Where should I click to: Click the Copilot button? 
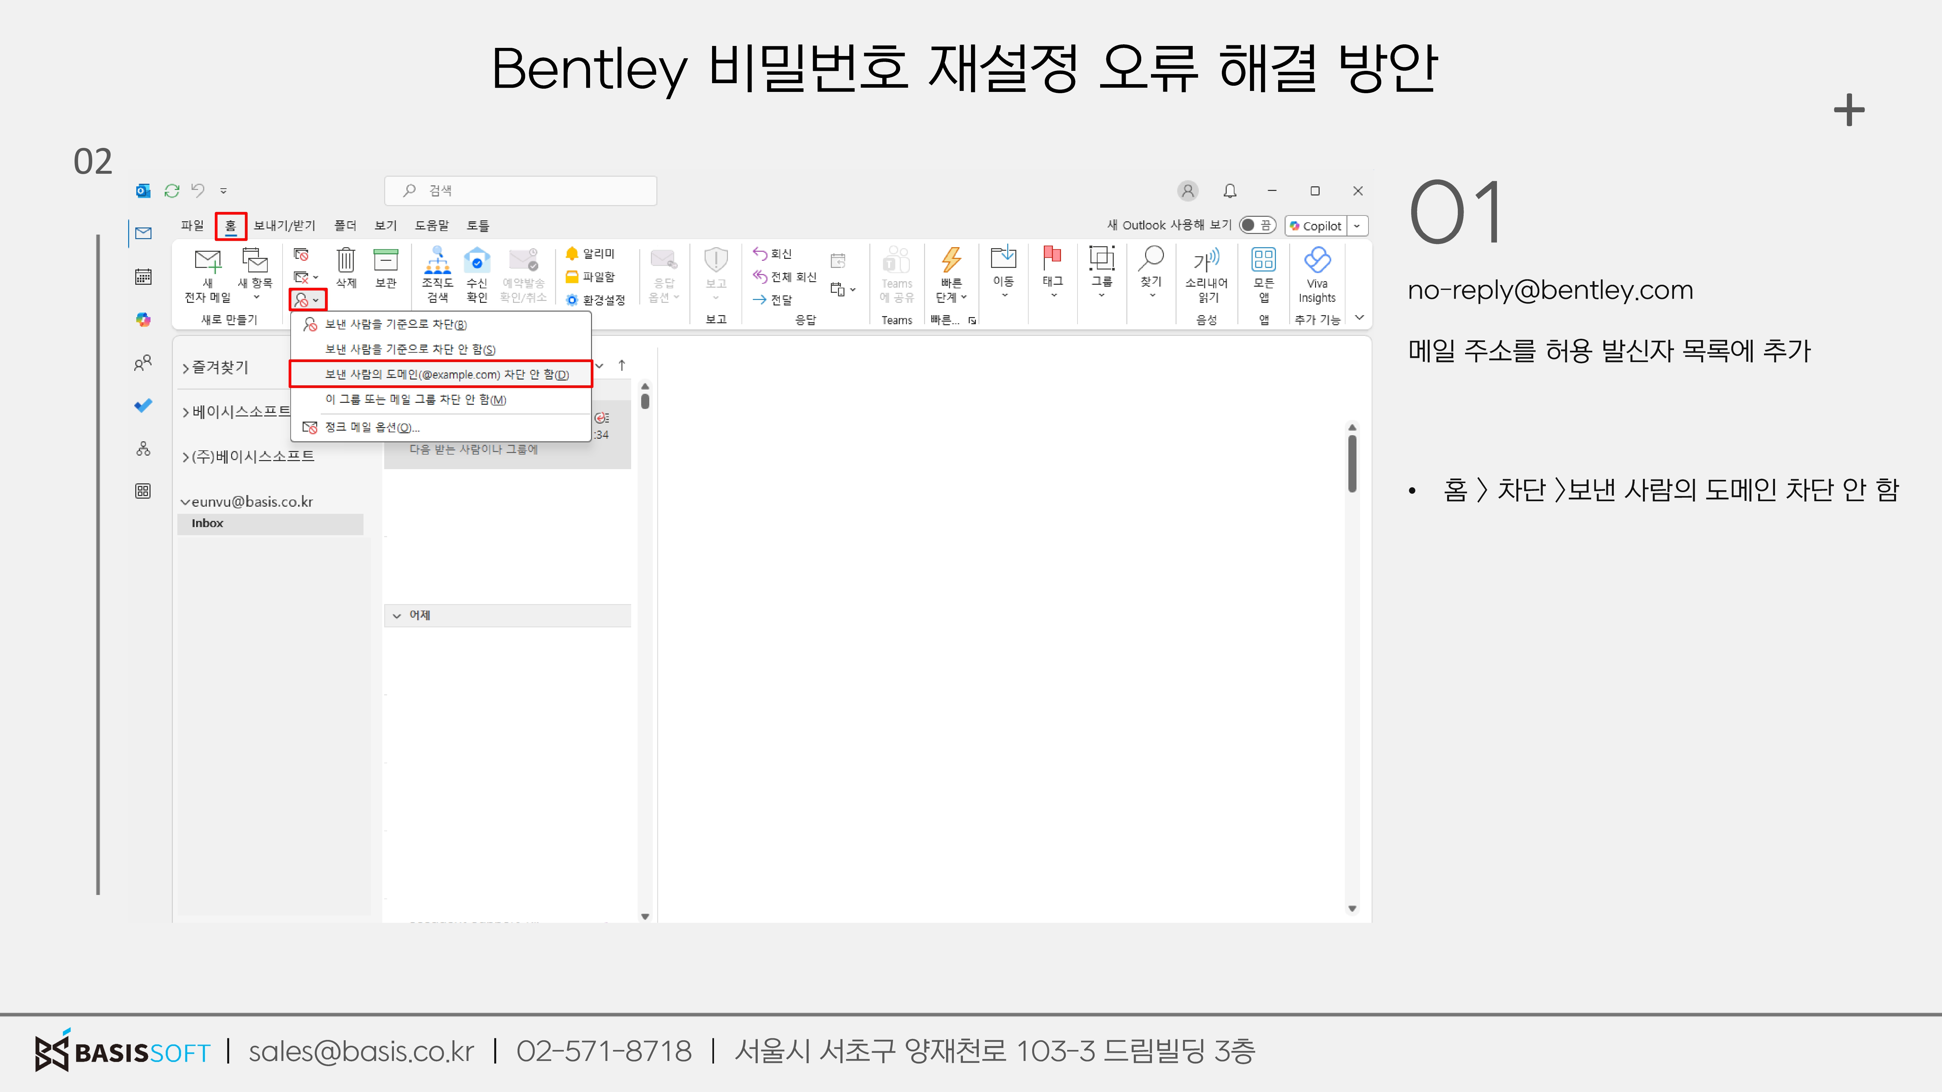[x=1315, y=226]
